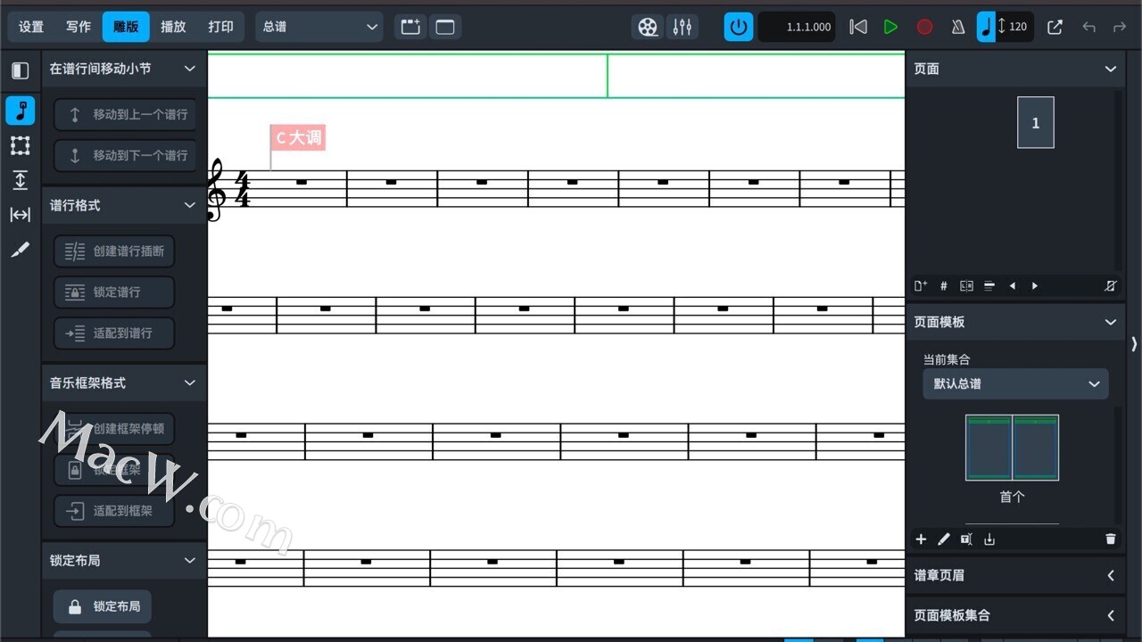Click 适配到框架 button
The height and width of the screenshot is (642, 1142).
coord(114,511)
